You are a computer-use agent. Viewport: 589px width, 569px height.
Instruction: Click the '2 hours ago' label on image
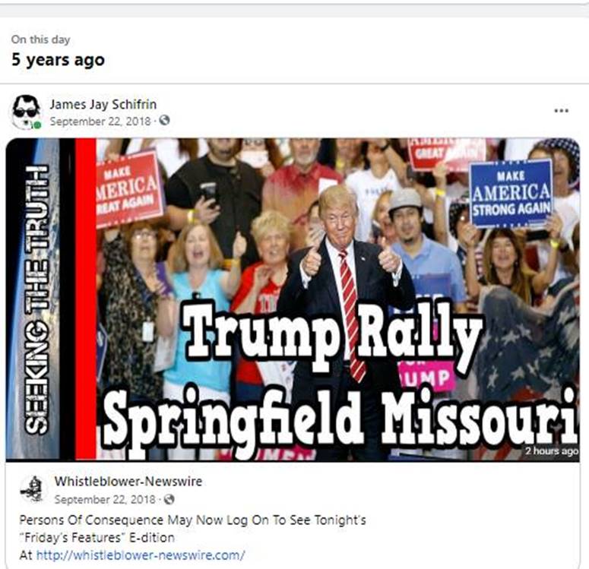[x=552, y=450]
